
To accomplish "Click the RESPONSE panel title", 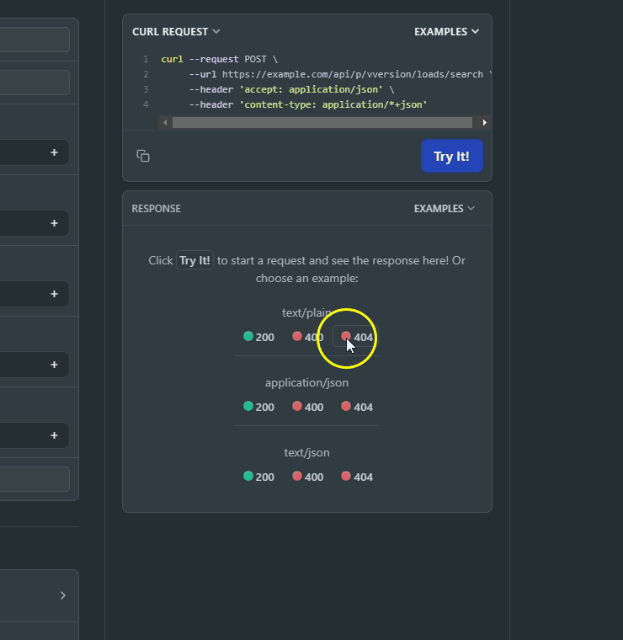I will [x=157, y=209].
